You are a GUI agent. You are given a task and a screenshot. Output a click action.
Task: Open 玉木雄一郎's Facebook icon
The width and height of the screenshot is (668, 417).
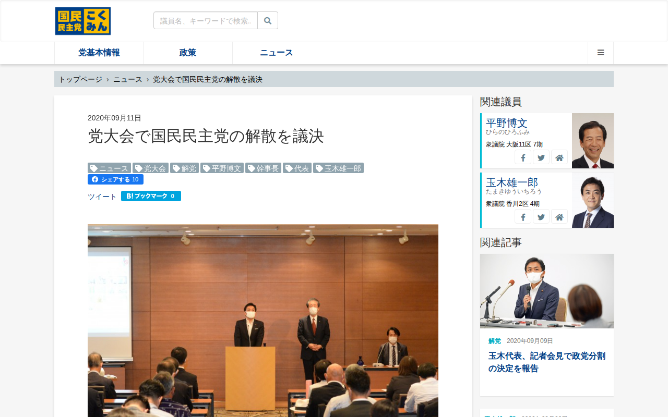pyautogui.click(x=523, y=217)
